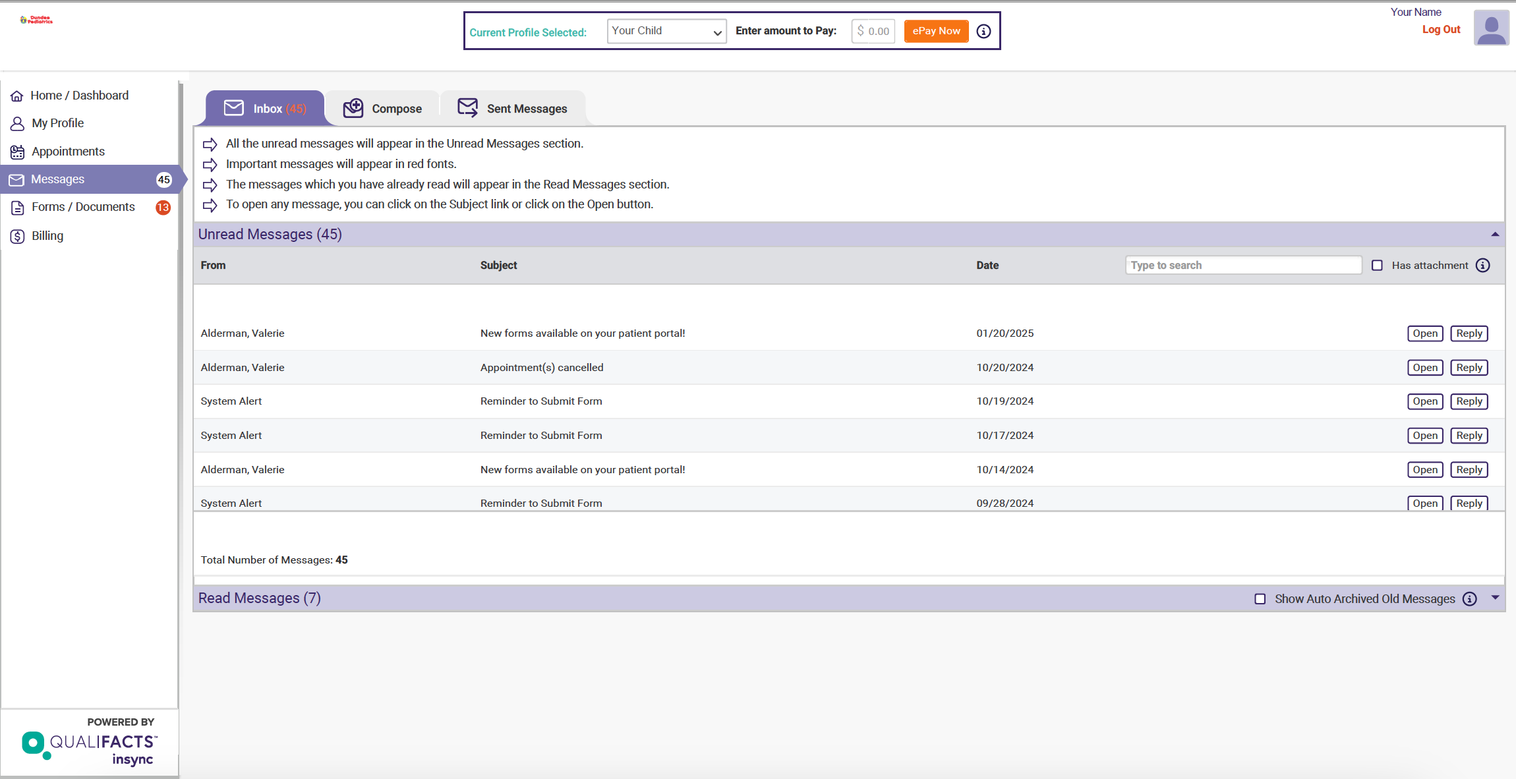
Task: Enable the Has attachment checkbox
Action: click(1377, 265)
